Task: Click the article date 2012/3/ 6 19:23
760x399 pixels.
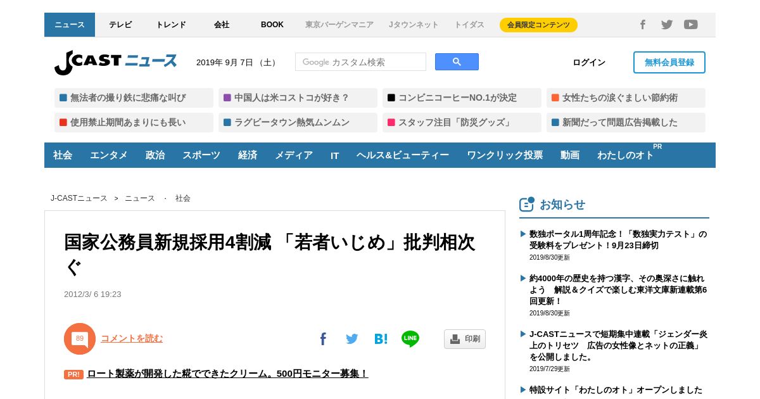Action: [x=92, y=294]
